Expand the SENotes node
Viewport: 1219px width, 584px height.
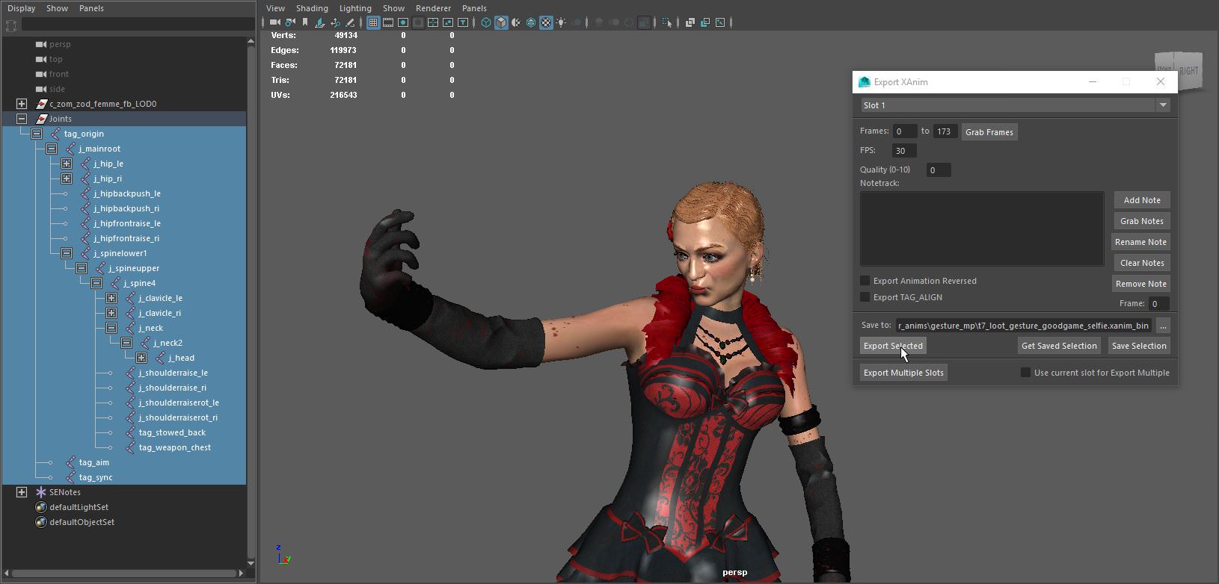22,492
